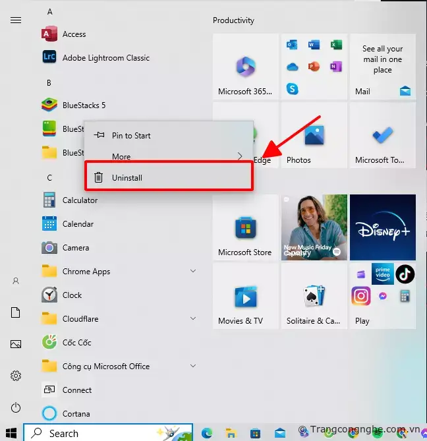Click the taskbar Search box
Screen dimensions: 427x441
pos(109,433)
